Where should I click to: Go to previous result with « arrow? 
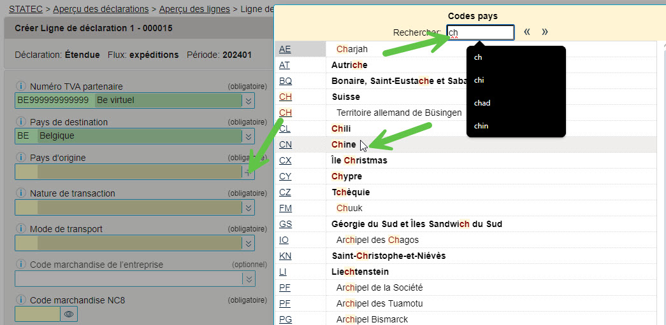[527, 32]
